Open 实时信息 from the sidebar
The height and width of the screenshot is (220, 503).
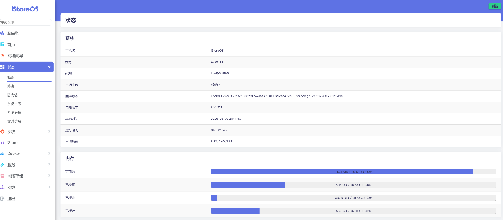14,121
